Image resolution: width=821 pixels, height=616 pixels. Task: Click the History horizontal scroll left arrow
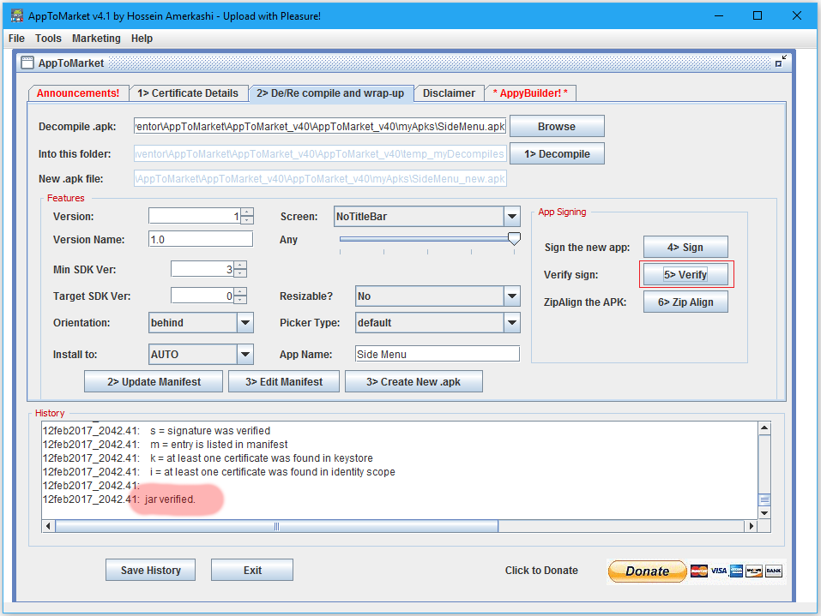click(48, 525)
